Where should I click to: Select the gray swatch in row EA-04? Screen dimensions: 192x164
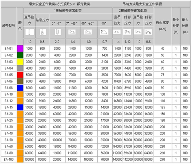click(x=20, y=68)
